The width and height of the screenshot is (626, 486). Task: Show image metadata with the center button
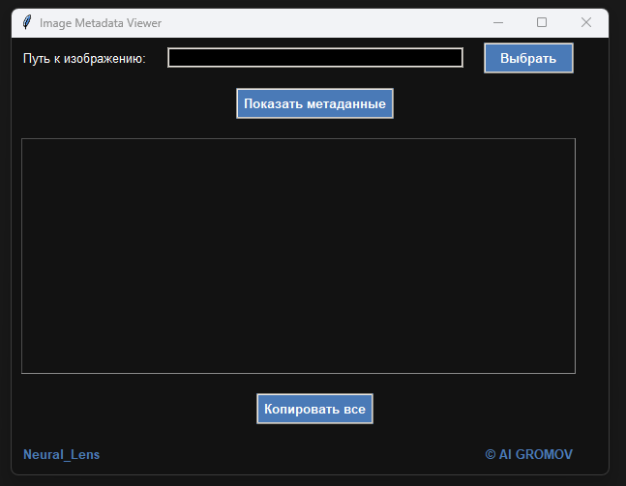[x=314, y=103]
